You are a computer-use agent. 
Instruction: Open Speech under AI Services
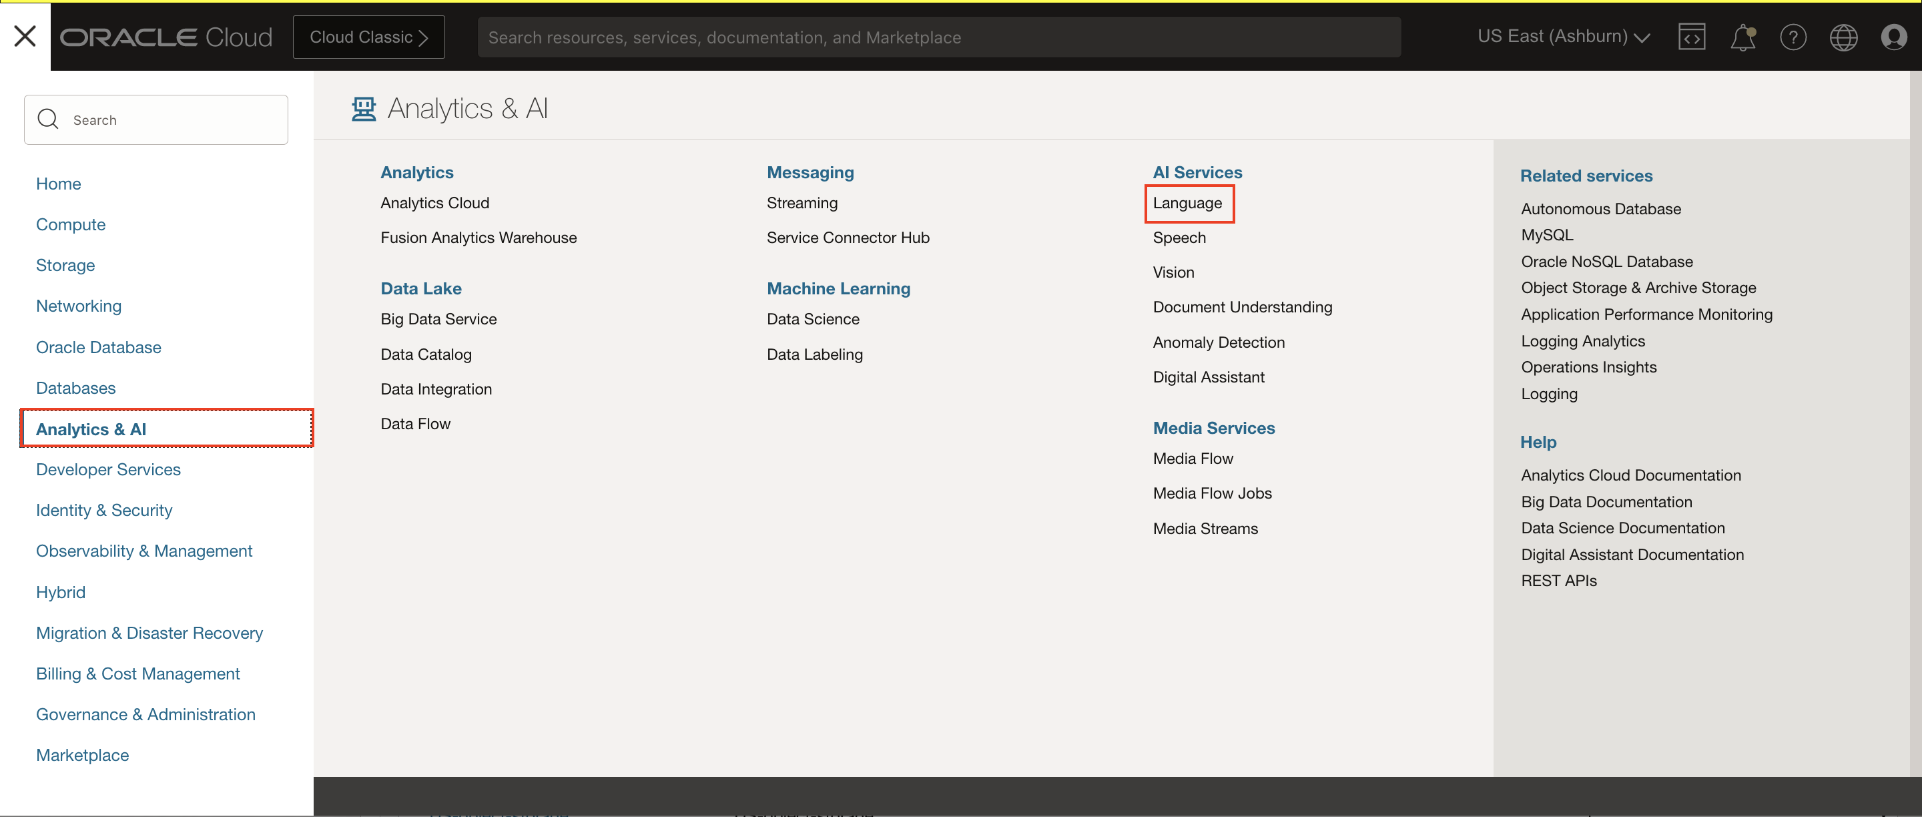click(1180, 237)
